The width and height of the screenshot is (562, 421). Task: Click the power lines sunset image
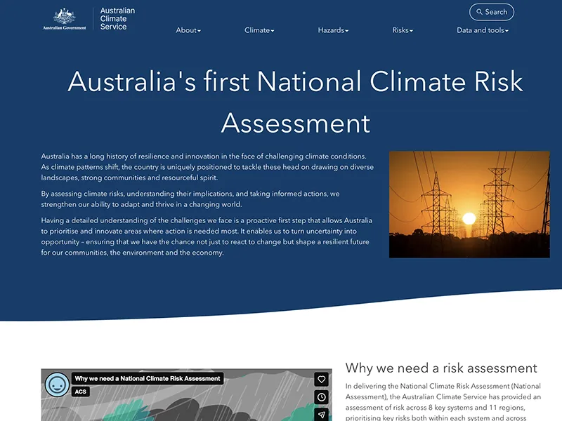469,204
